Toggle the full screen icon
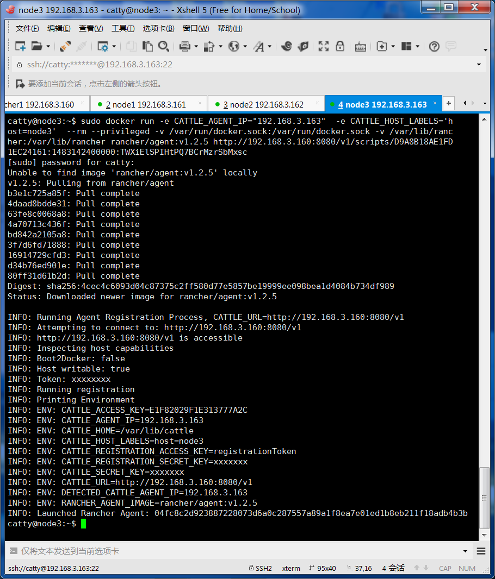The height and width of the screenshot is (579, 495). (324, 46)
